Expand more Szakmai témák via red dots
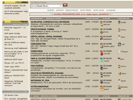This screenshot has width=133, height=100. point(6,89)
